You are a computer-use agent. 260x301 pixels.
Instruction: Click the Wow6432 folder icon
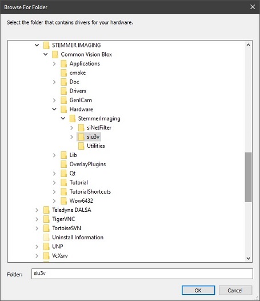coord(63,201)
